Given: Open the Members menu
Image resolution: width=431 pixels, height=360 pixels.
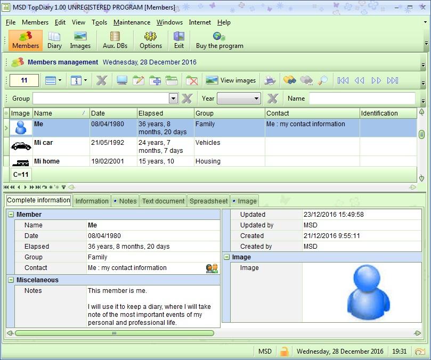Looking at the screenshot, I should coord(35,22).
